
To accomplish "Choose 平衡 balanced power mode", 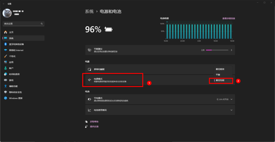I will tap(218, 75).
